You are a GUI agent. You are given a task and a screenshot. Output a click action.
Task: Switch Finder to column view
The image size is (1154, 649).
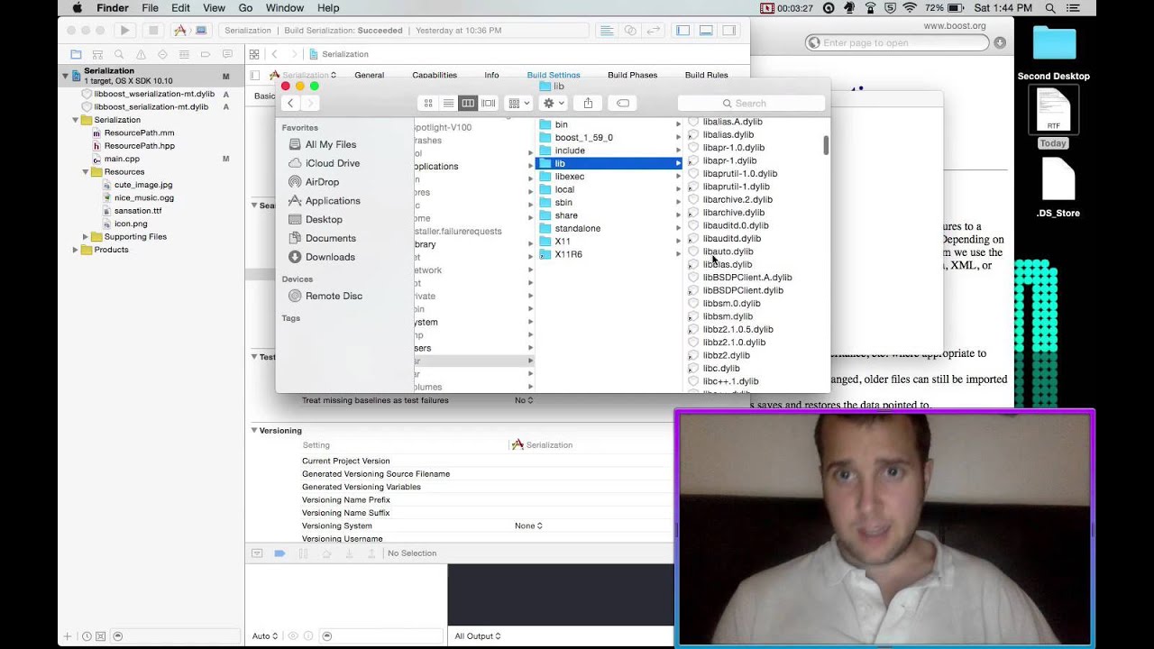click(468, 103)
